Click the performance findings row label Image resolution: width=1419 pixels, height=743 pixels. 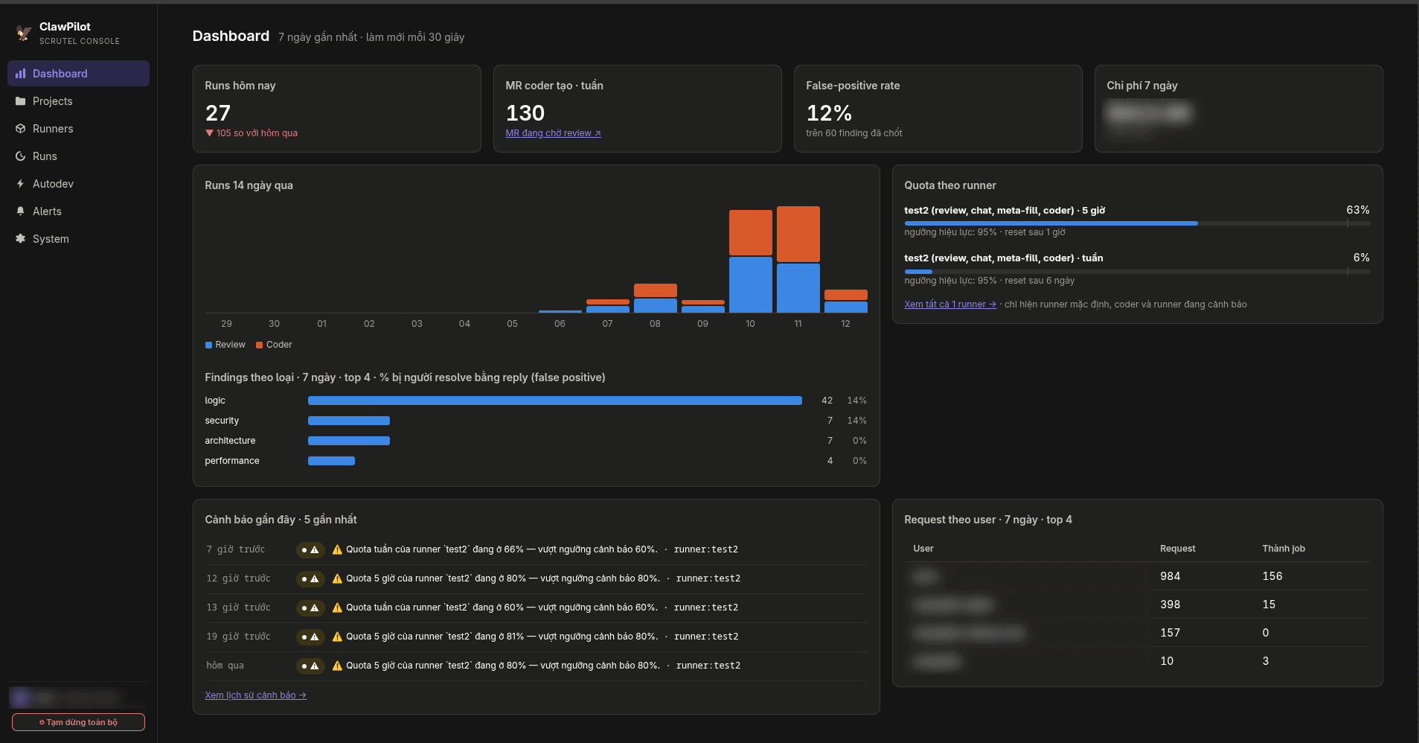232,461
